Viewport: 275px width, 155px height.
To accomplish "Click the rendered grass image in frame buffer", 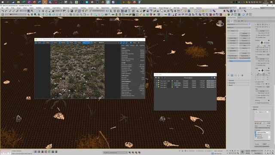I will [x=77, y=71].
